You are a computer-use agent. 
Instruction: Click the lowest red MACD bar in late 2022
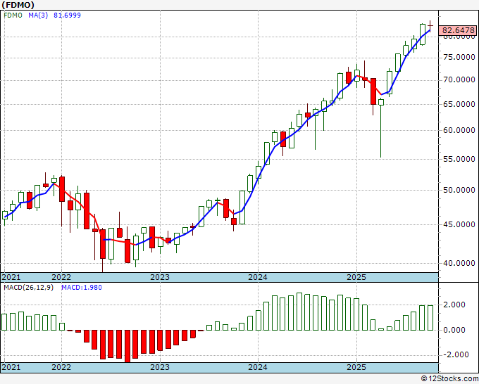point(127,346)
